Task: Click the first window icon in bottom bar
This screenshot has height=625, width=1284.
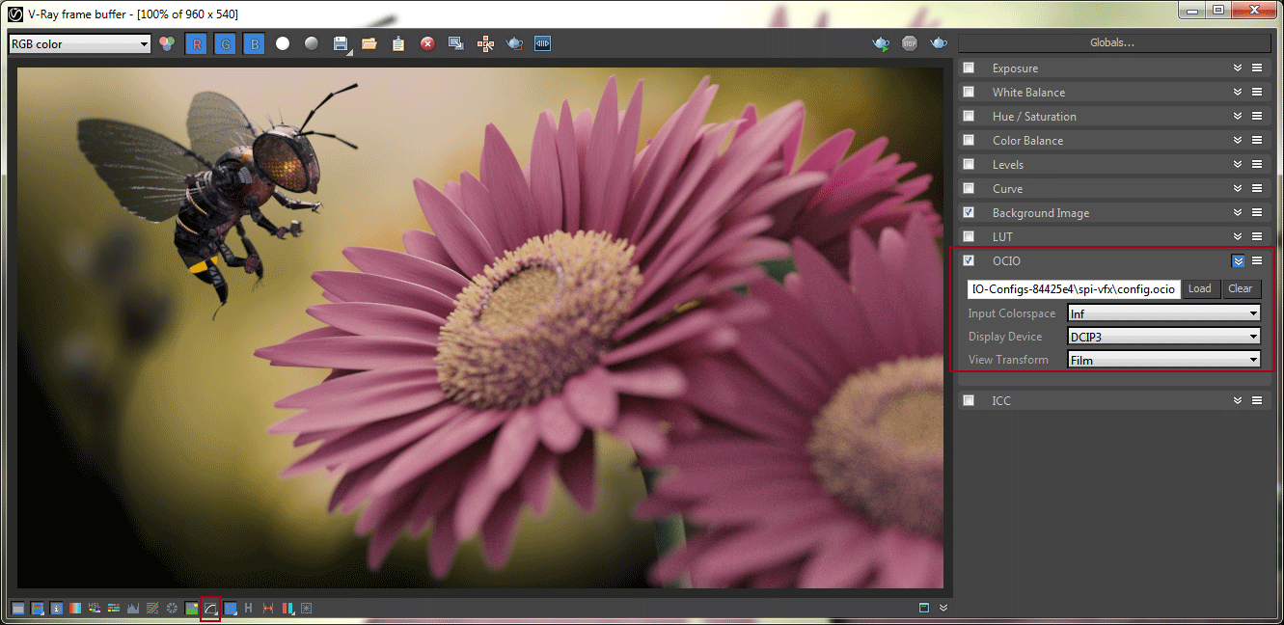Action: 18,609
